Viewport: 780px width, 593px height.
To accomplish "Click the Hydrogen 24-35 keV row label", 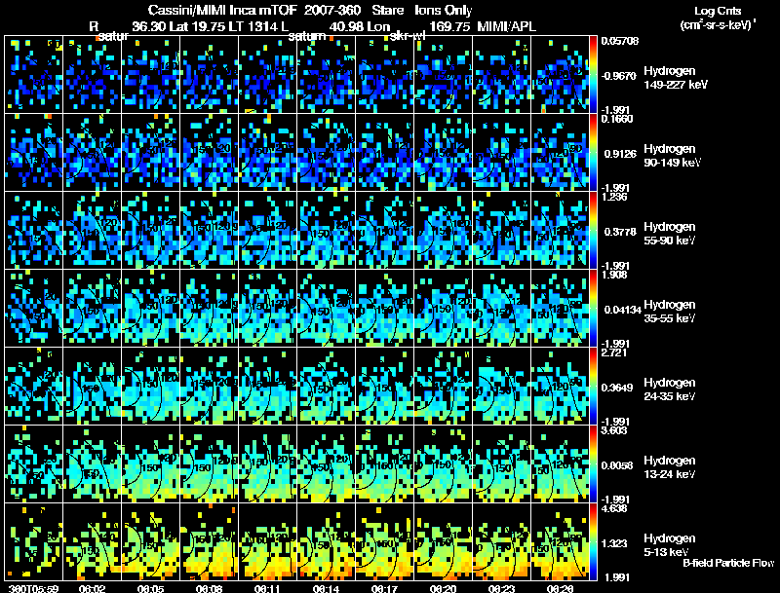I will click(x=669, y=389).
